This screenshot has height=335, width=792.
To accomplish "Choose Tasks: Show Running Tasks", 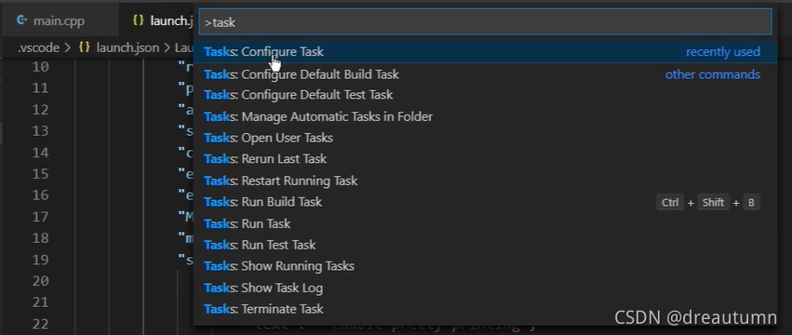I will [485, 266].
